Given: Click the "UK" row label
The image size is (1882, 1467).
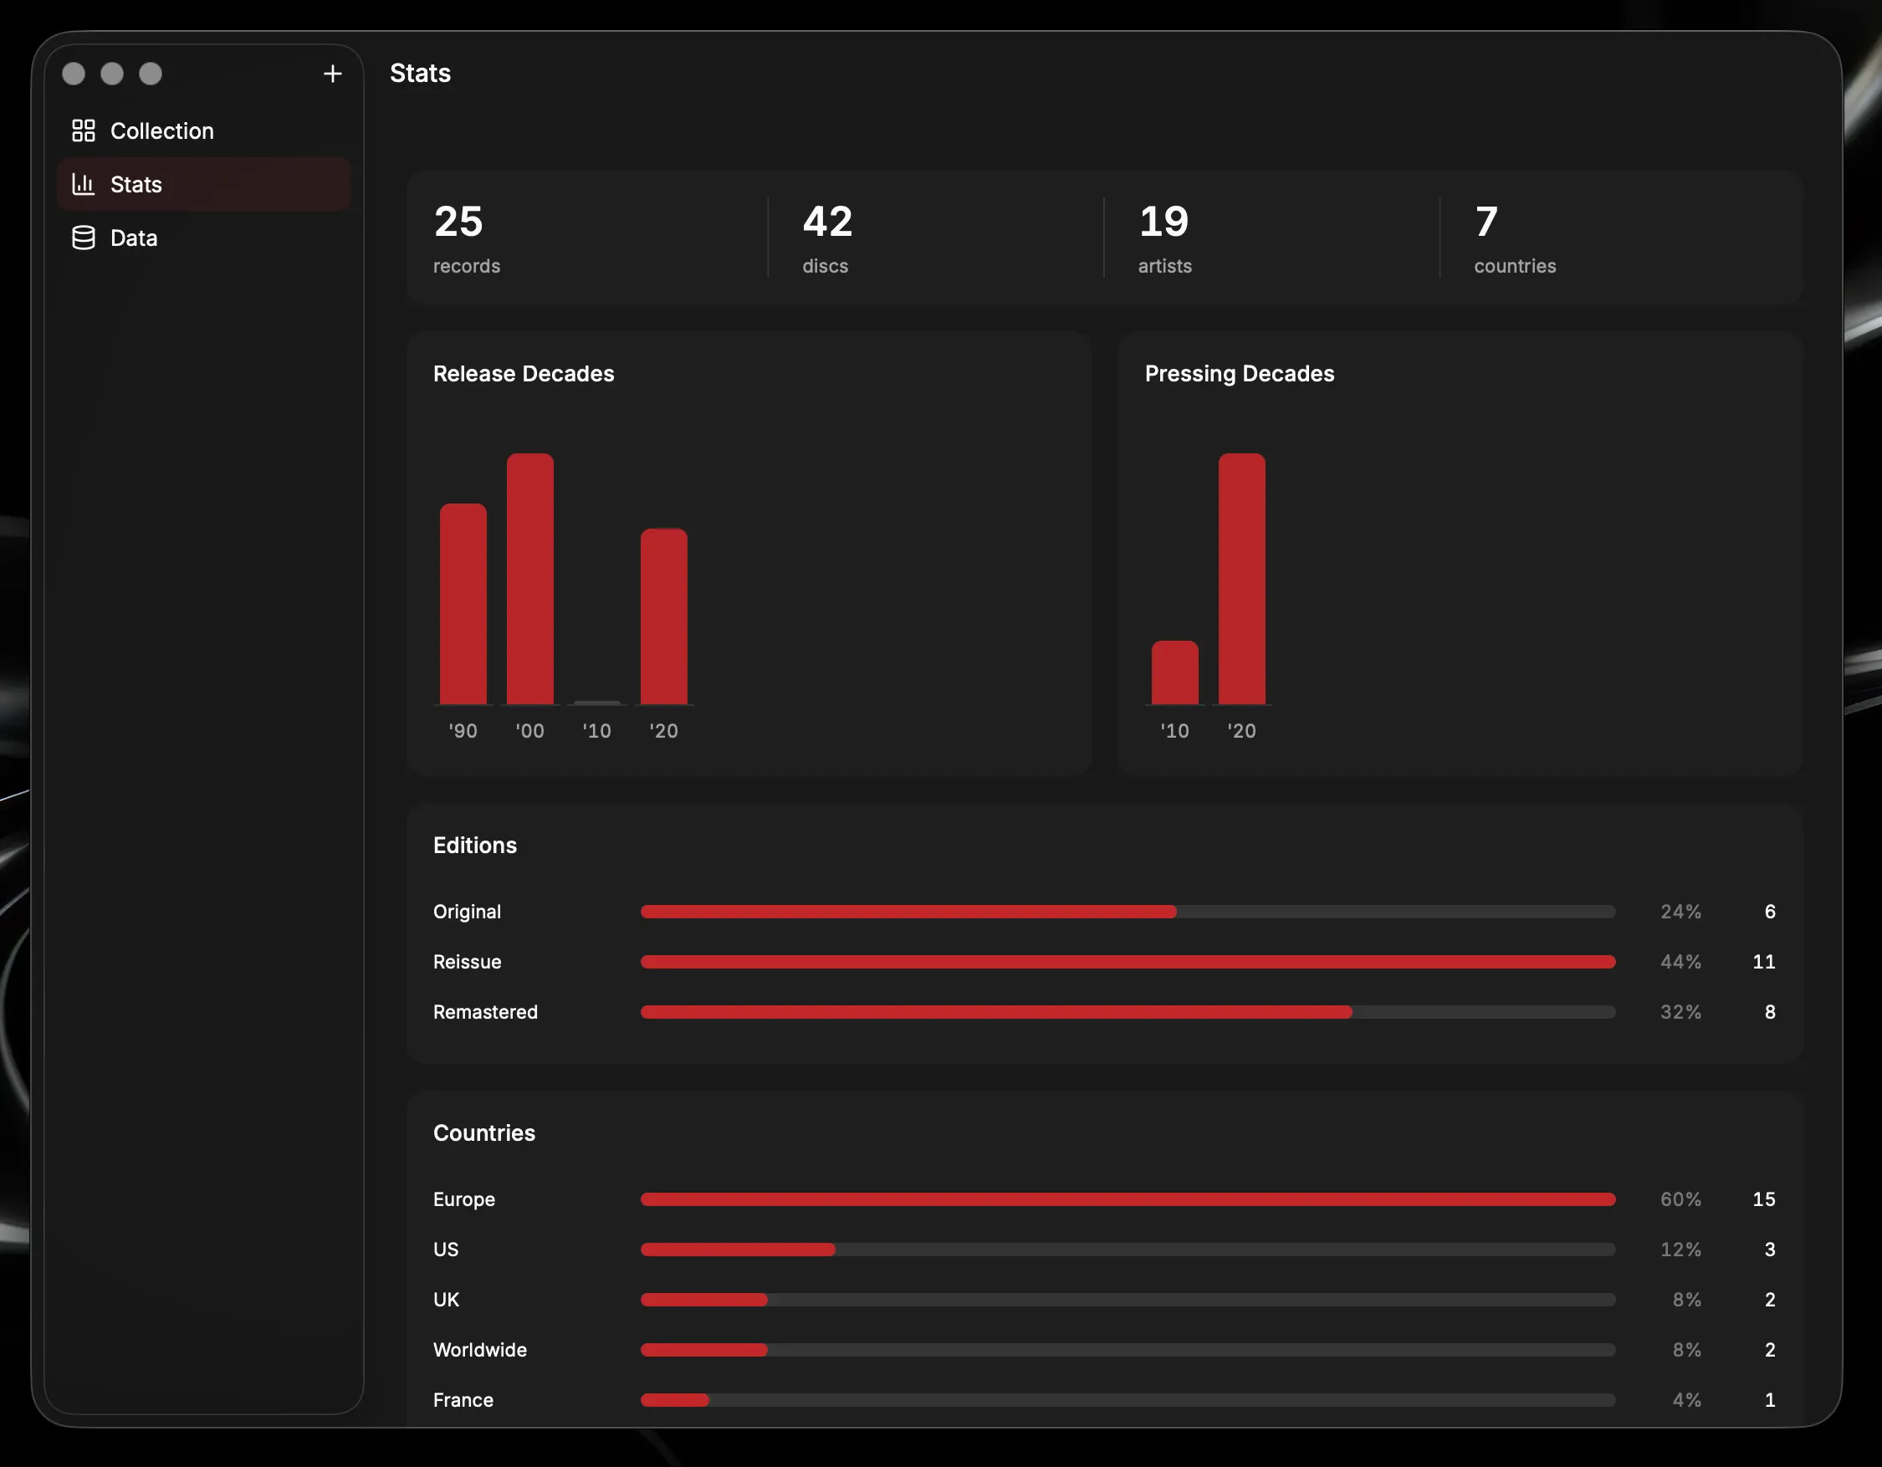Looking at the screenshot, I should click(x=446, y=1300).
